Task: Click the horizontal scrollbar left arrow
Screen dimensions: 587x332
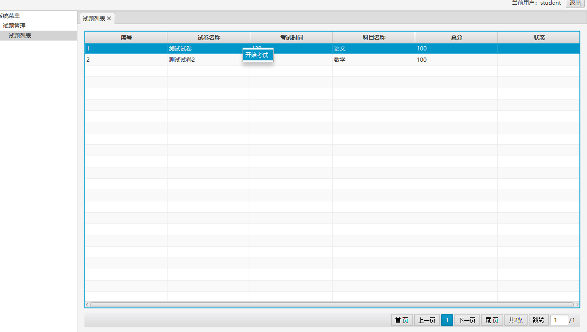Action: tap(87, 305)
